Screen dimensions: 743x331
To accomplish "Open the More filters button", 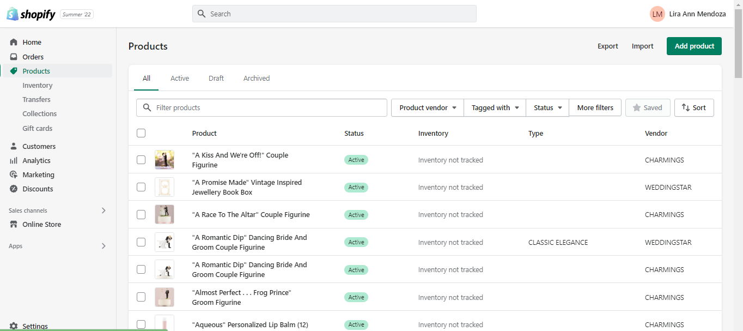I will [595, 107].
